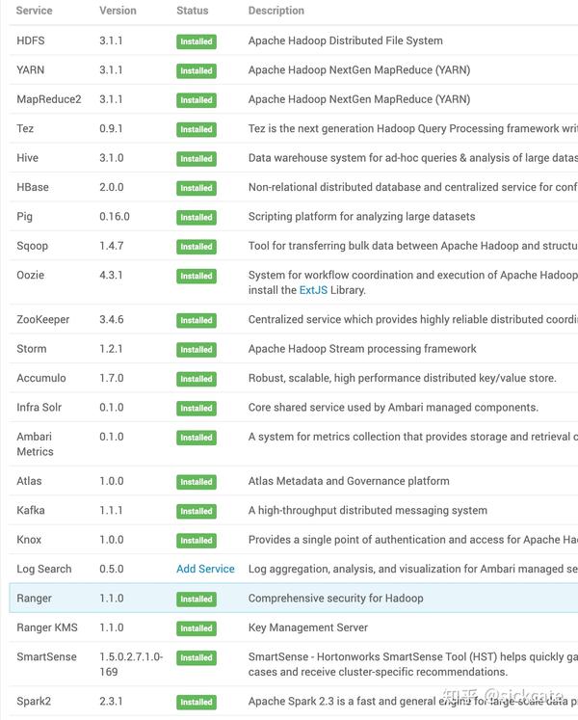Select the Storm service name
578x720 pixels.
coord(32,349)
